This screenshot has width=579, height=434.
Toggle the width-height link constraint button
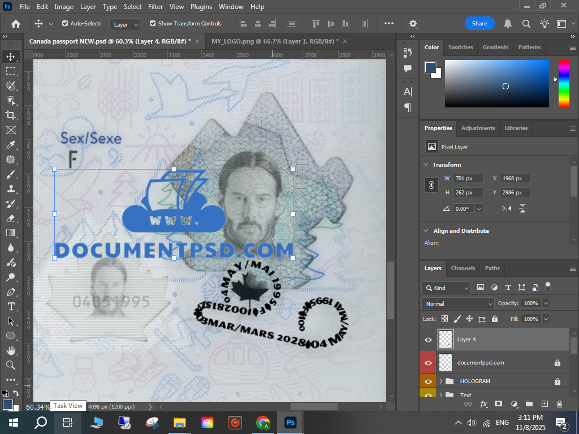tap(431, 185)
